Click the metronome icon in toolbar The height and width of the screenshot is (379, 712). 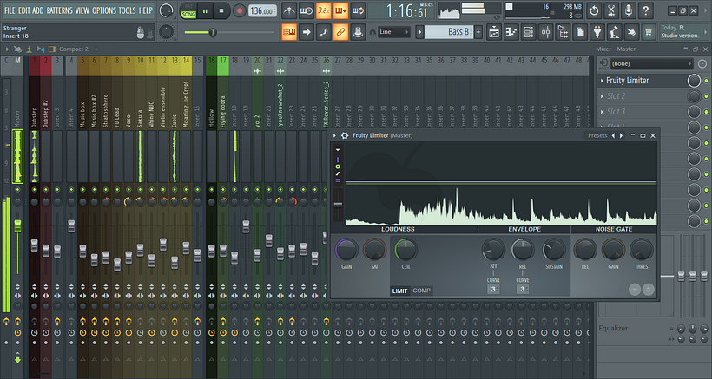288,11
